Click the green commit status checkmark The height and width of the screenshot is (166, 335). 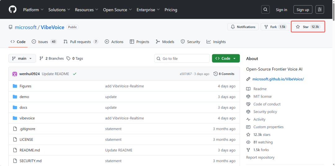pos(74,74)
